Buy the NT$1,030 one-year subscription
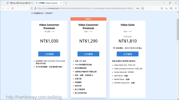Viewport: 179px width, 100px height. (49, 54)
